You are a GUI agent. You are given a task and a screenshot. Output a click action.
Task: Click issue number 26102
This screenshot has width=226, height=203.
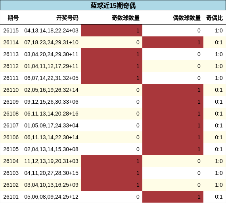click(11, 185)
